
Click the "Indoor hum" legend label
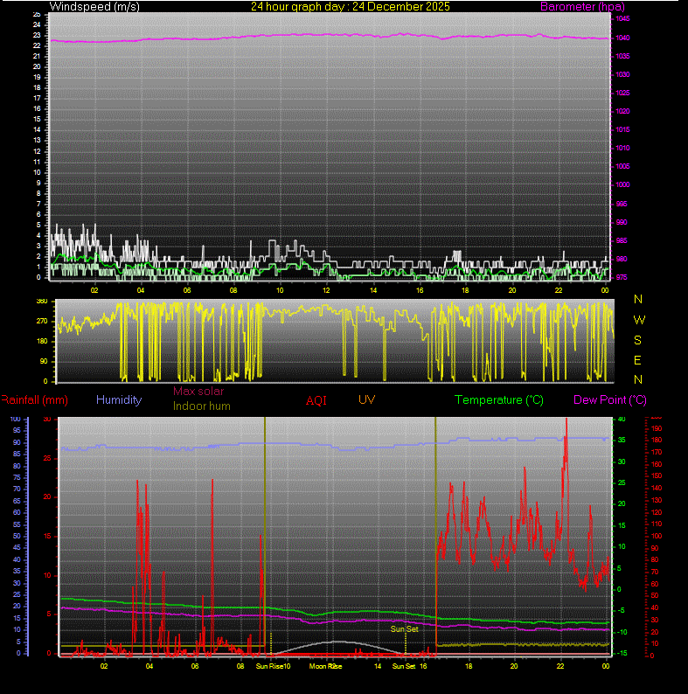pos(201,406)
